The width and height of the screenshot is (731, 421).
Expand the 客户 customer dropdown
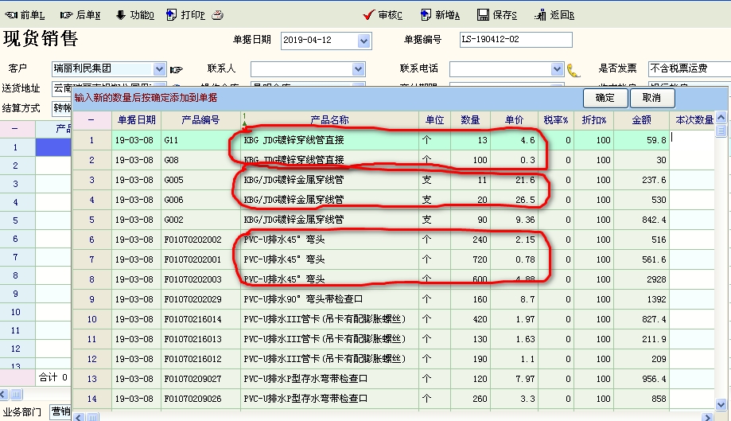[159, 69]
